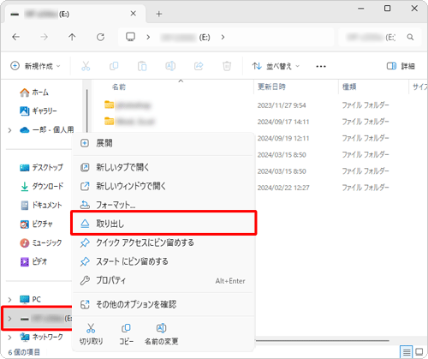Open the 新規作成 dropdown

point(35,66)
